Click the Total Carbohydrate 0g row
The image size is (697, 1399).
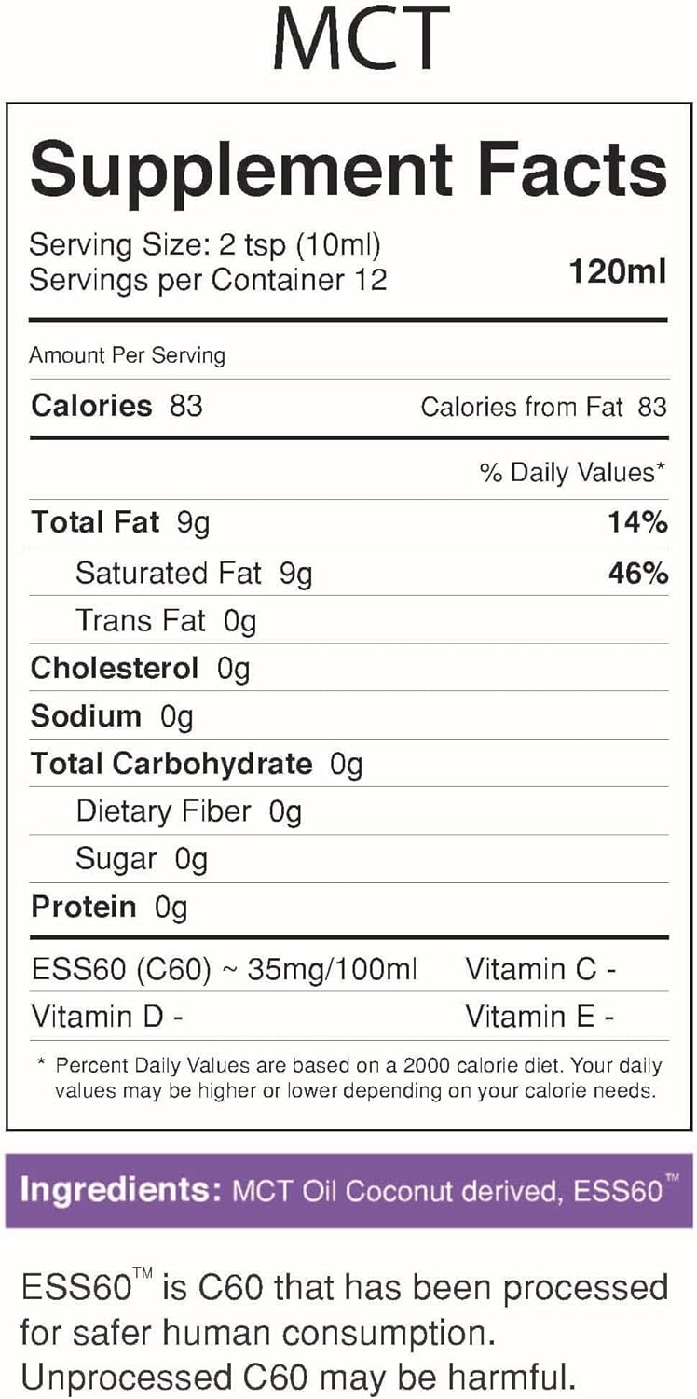click(x=197, y=764)
